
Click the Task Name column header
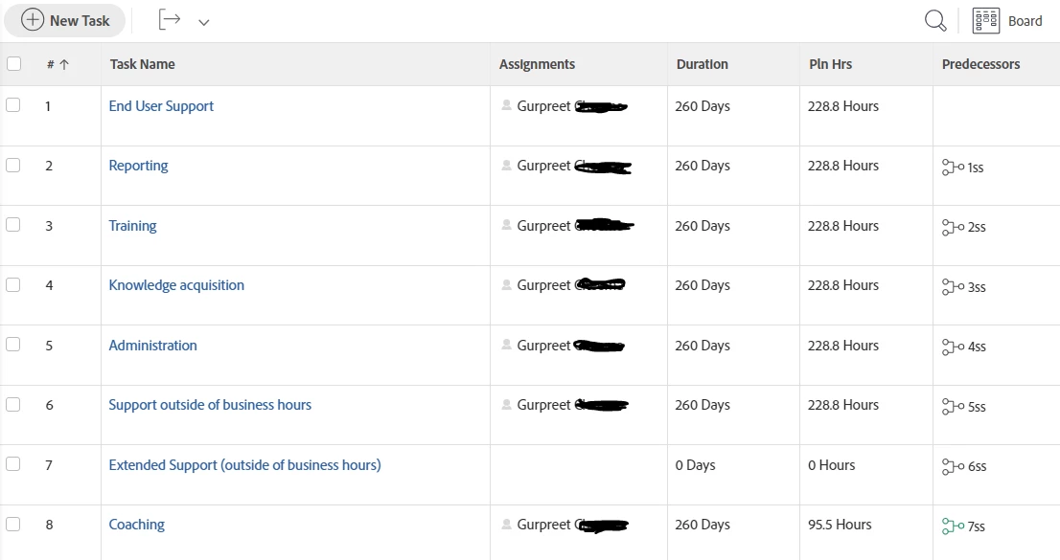[142, 64]
